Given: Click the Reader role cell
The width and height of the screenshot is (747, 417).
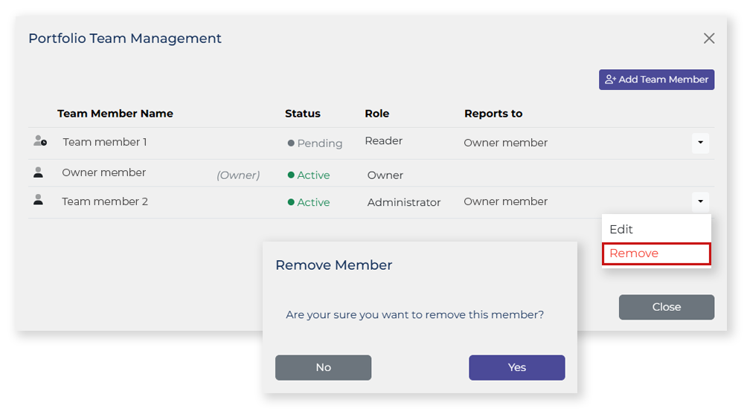Looking at the screenshot, I should coord(383,140).
